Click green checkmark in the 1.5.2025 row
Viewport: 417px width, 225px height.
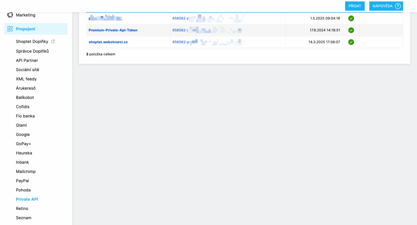tap(351, 18)
